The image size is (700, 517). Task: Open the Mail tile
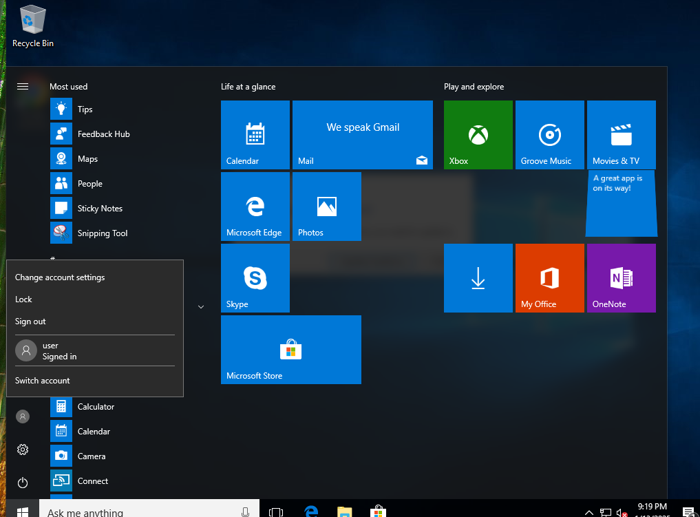[363, 135]
